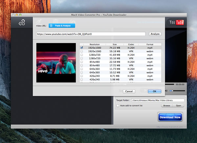Enable Auto add to convert list

pos(118,106)
